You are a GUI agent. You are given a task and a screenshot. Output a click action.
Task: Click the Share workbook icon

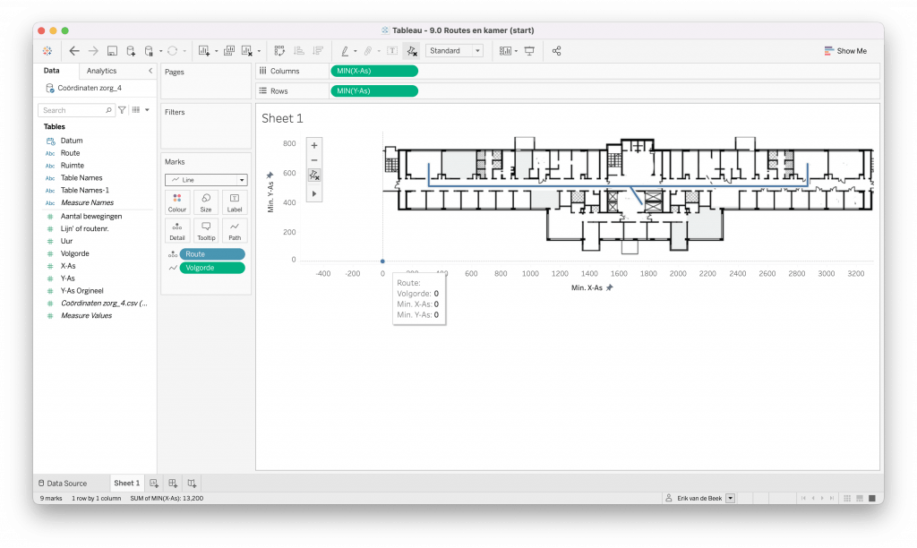tap(557, 51)
